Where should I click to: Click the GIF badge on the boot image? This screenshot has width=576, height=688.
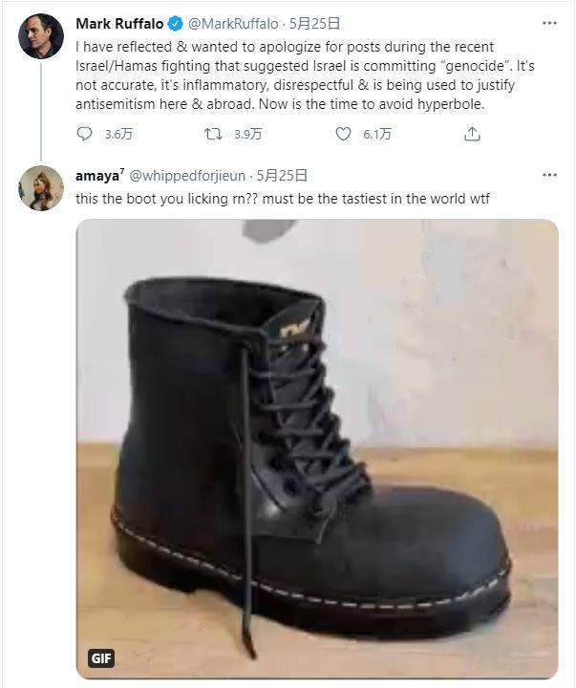coord(101,658)
